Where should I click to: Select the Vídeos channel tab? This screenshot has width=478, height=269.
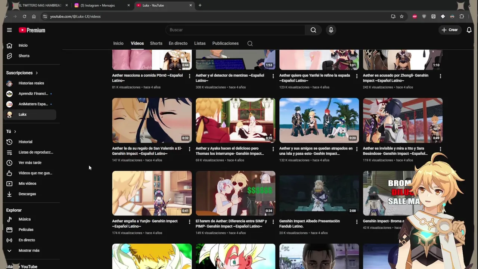[x=137, y=43]
